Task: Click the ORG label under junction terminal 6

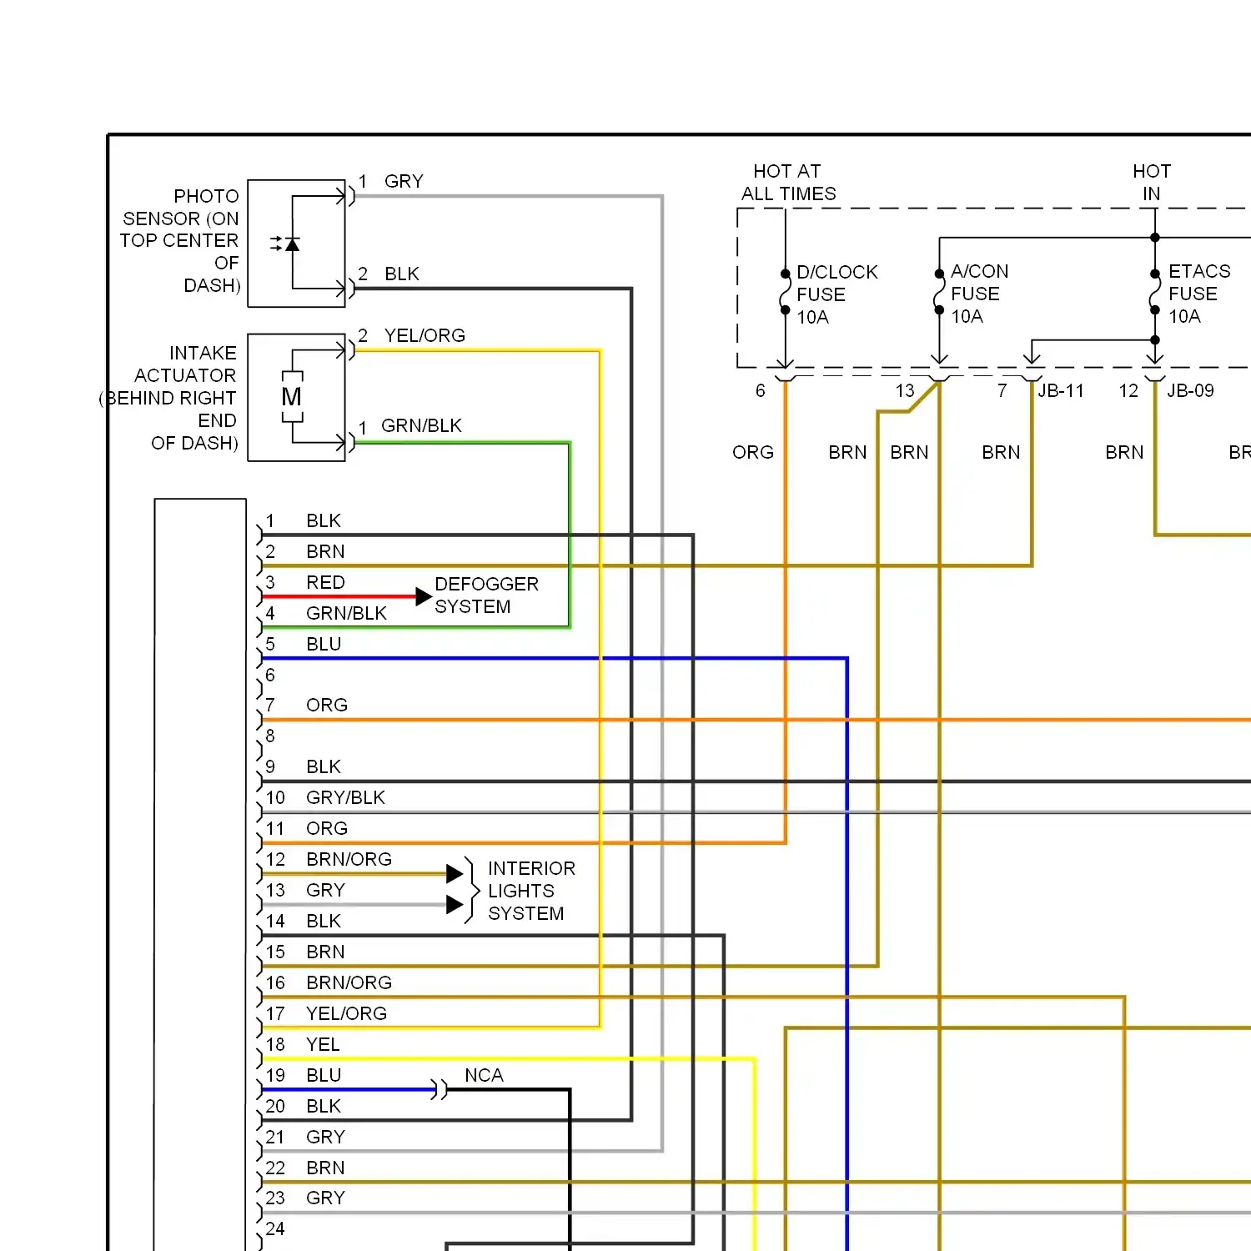Action: coord(753,452)
